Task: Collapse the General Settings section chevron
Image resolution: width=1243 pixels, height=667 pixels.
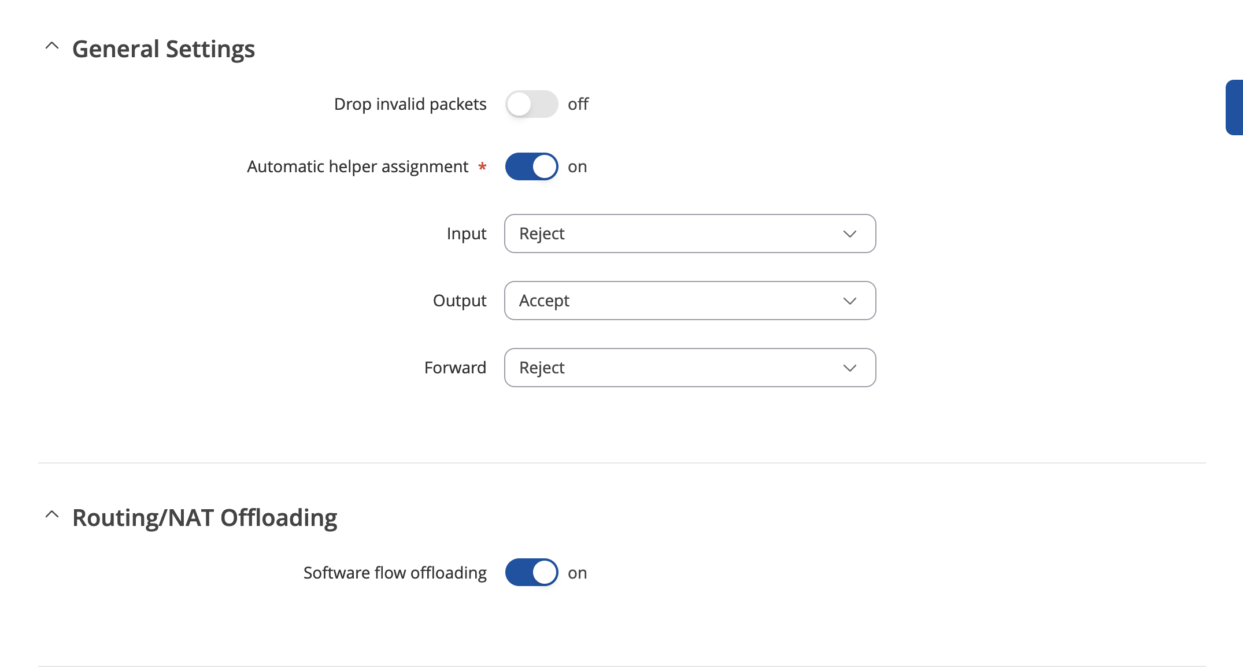Action: (x=52, y=46)
